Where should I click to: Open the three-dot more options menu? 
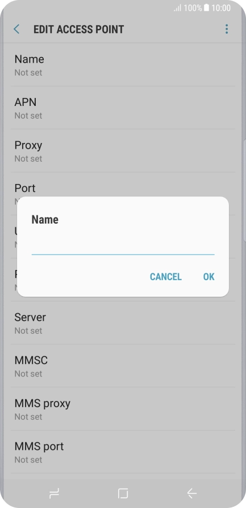point(227,29)
